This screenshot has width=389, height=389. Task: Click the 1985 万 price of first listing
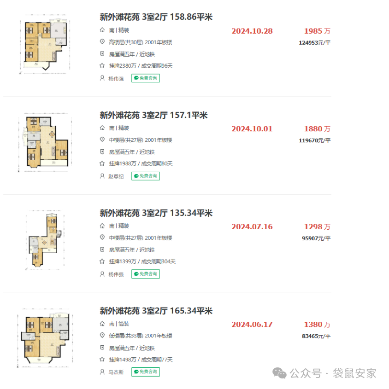[x=317, y=31]
